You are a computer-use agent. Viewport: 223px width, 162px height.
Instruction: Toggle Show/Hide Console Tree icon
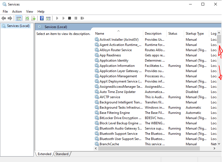point(19,18)
